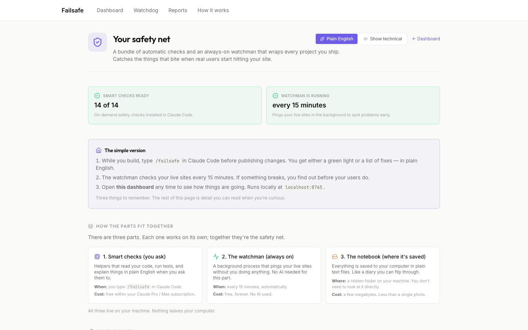The width and height of the screenshot is (528, 330).
Task: Click the bold 'this dashboard' text
Action: pos(135,187)
